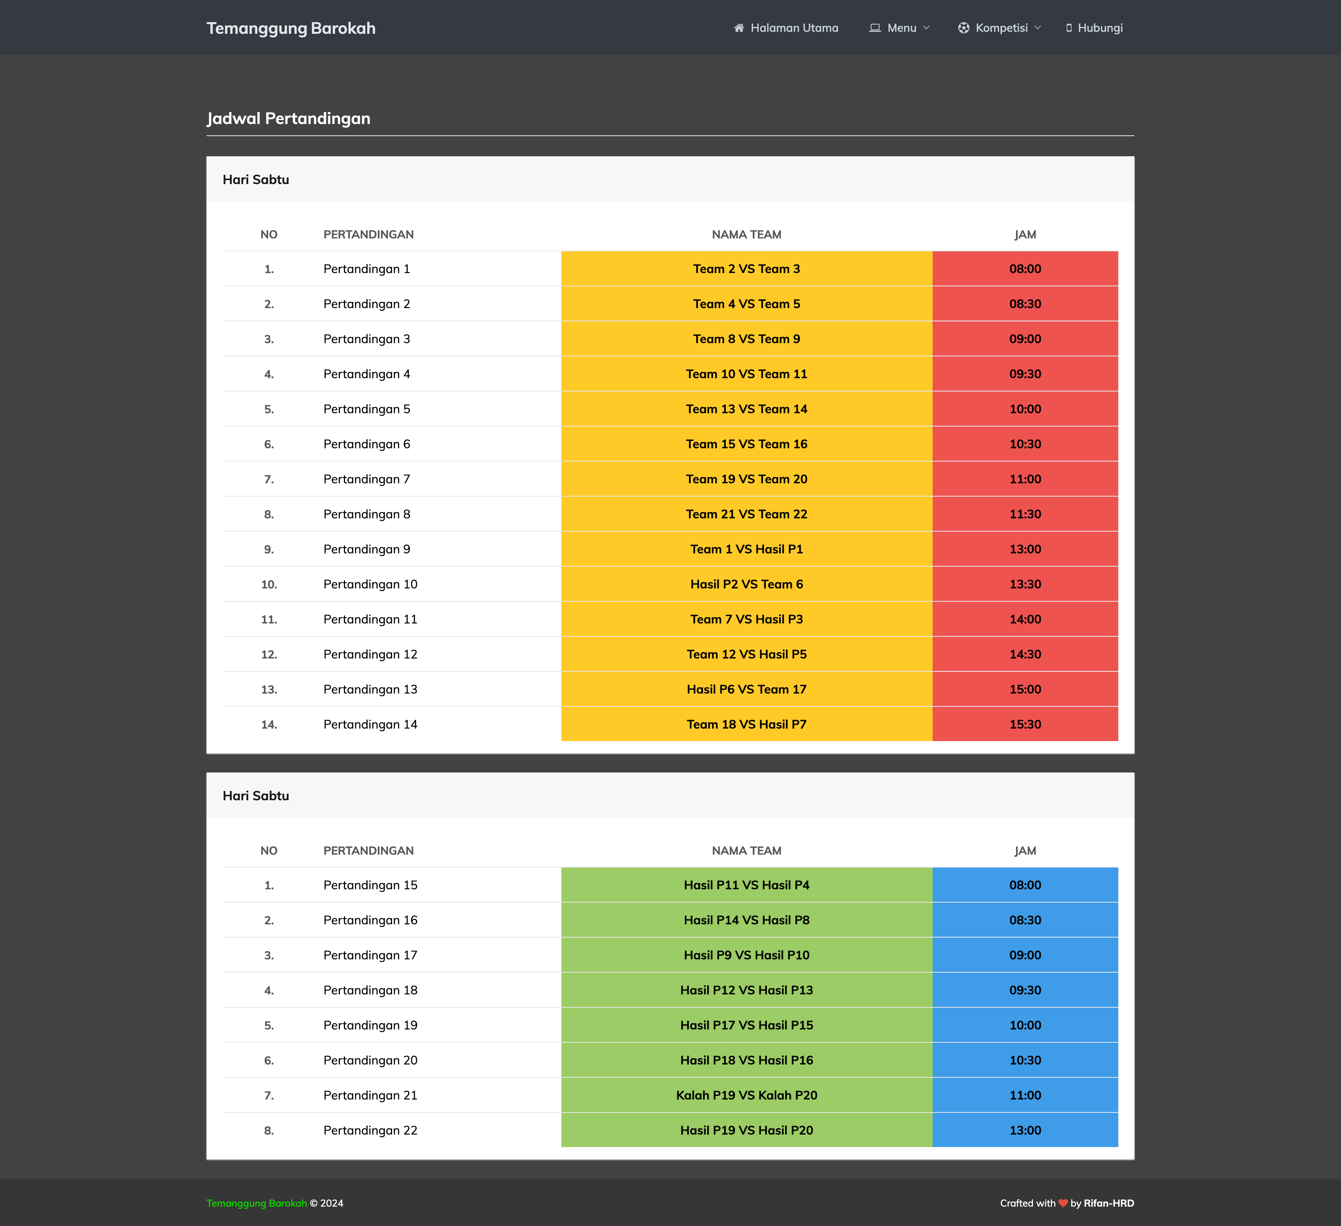Open the Hubungi nav item
The image size is (1341, 1226).
[x=1099, y=28]
